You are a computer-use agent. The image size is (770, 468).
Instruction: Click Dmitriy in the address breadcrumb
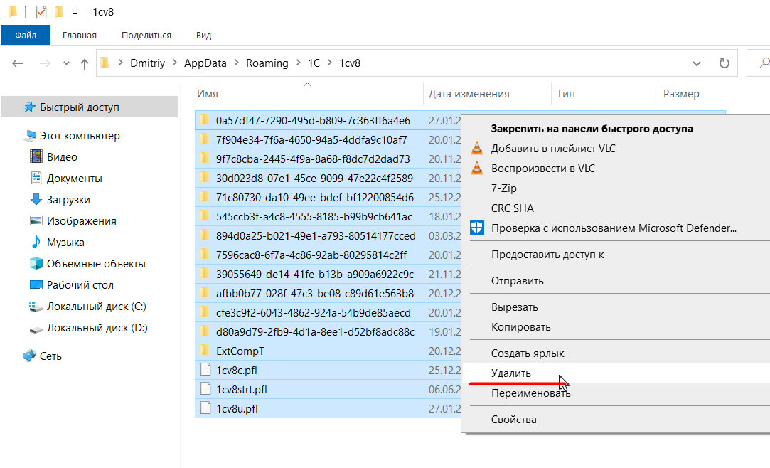147,63
